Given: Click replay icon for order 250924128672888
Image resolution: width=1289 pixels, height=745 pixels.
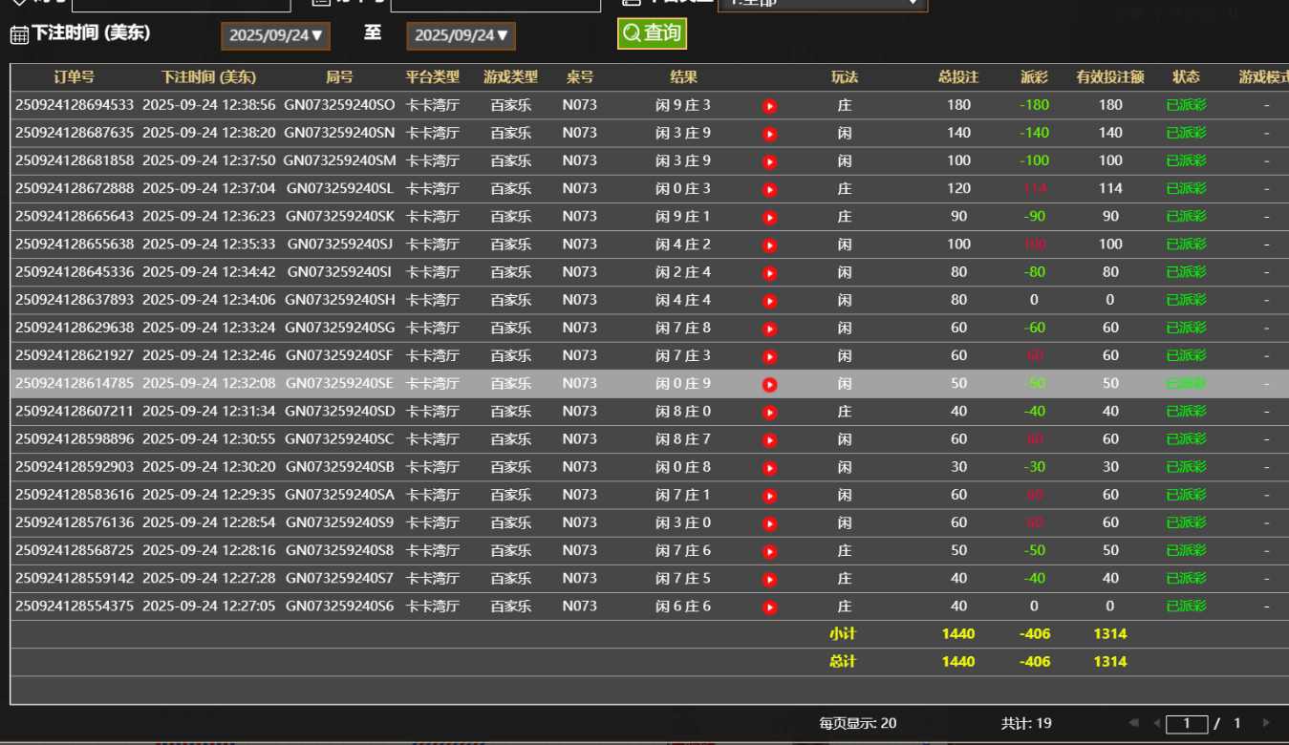Looking at the screenshot, I should 769,189.
